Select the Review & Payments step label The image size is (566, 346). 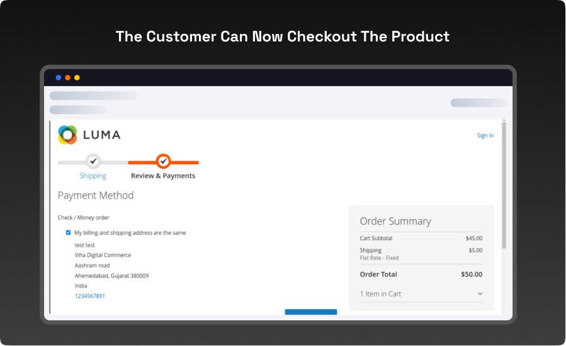point(163,176)
